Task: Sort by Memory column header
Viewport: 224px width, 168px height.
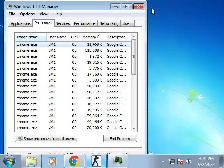Action: pyautogui.click(x=92, y=37)
